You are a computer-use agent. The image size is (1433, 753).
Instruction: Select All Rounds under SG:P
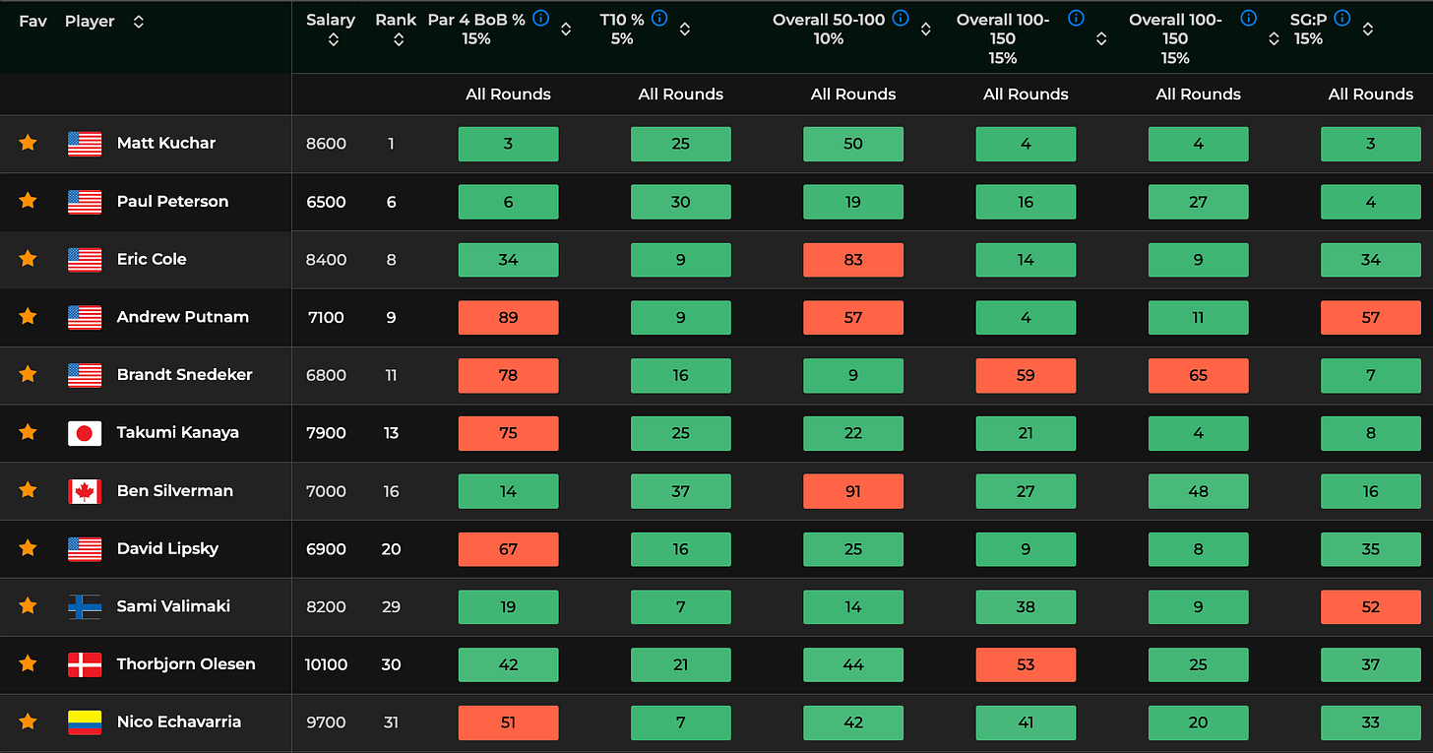click(x=1371, y=94)
